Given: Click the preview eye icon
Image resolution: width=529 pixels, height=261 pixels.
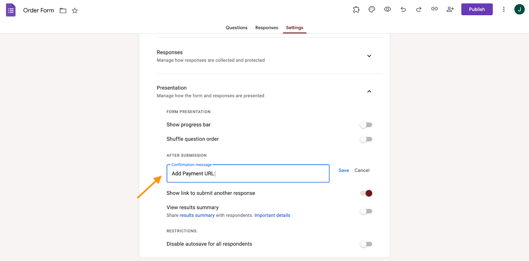Looking at the screenshot, I should [x=387, y=9].
